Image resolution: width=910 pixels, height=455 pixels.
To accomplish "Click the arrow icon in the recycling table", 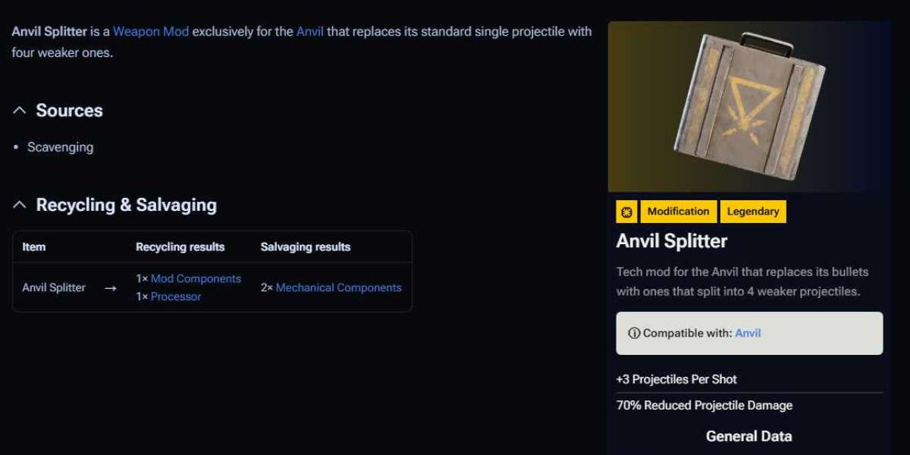I will (x=111, y=288).
